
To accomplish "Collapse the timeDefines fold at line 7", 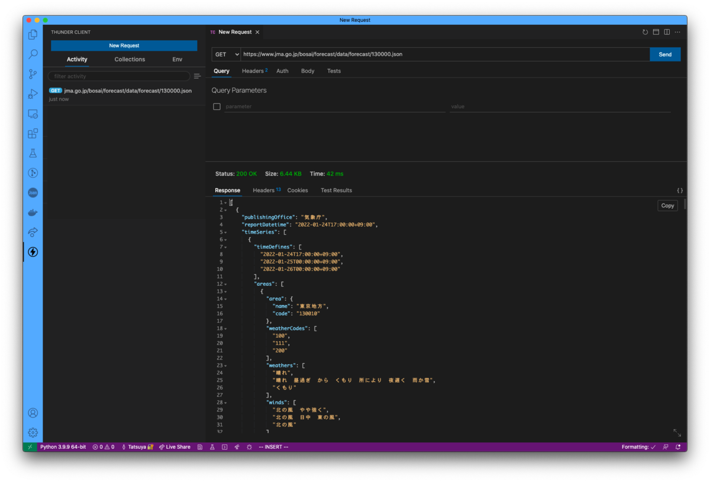I will 225,247.
